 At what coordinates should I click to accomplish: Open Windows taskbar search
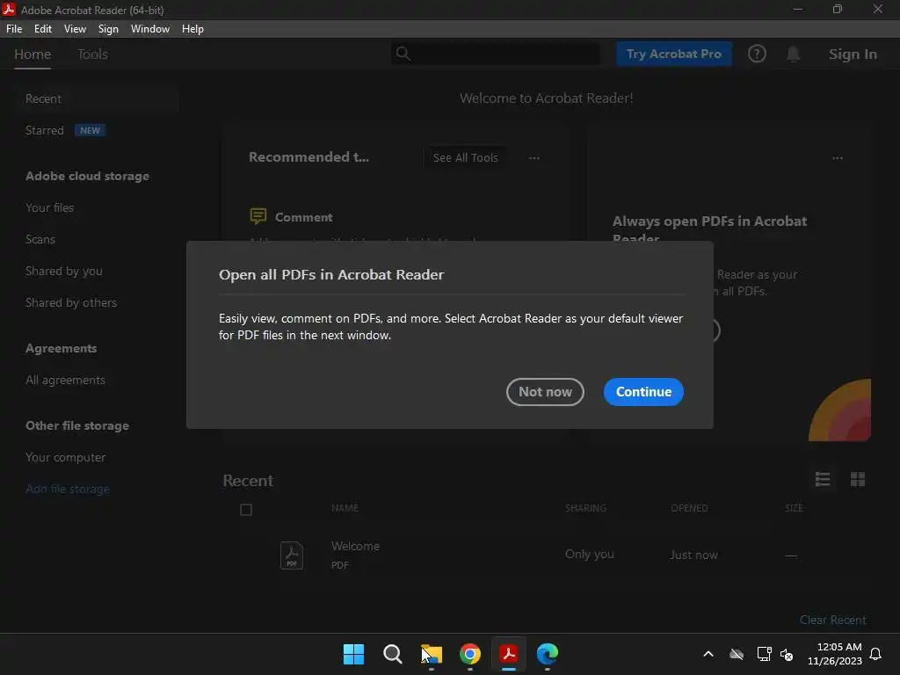point(393,654)
